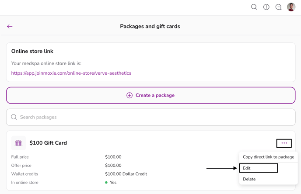Click the Create a package button
The width and height of the screenshot is (301, 194).
(x=150, y=95)
